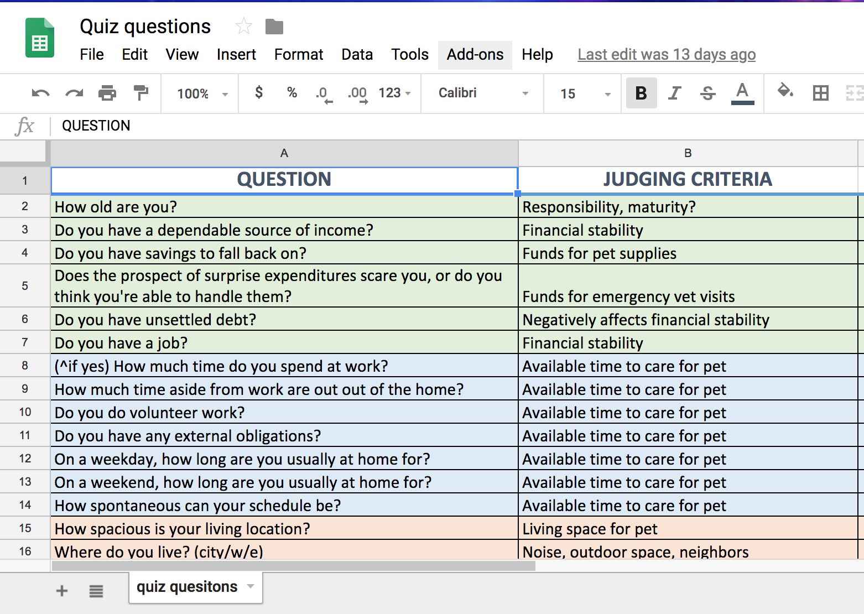This screenshot has height=614, width=864.
Task: Add a new sheet with plus icon
Action: [62, 591]
